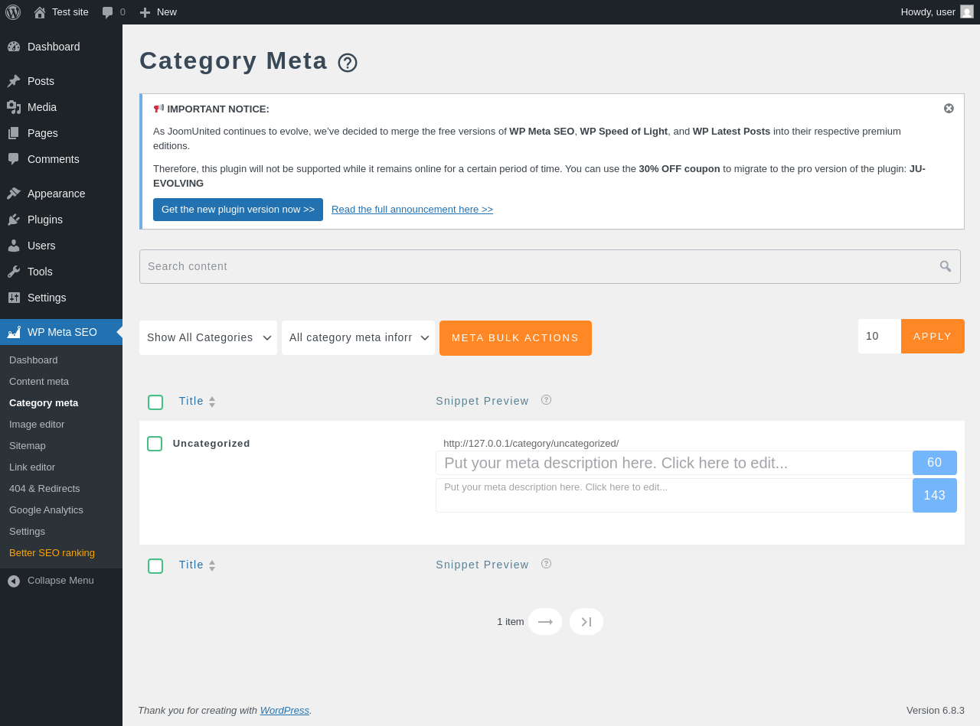
Task: Click the next page arrow button
Action: (x=545, y=622)
